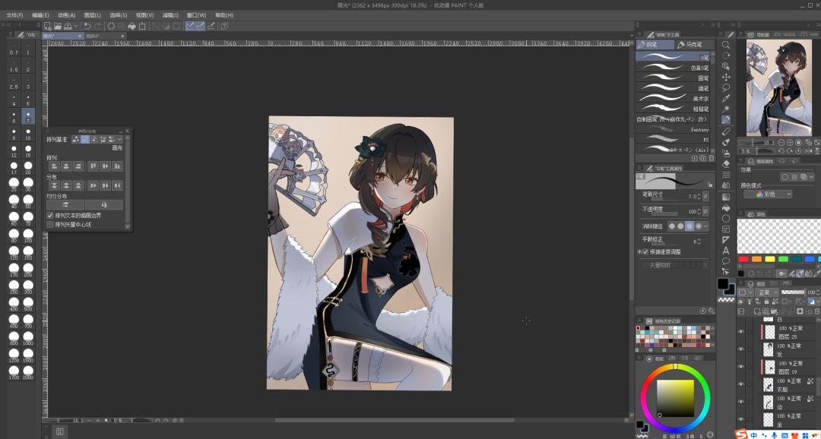Uncheck 排列文本的描画边界 checkbox

click(x=50, y=215)
